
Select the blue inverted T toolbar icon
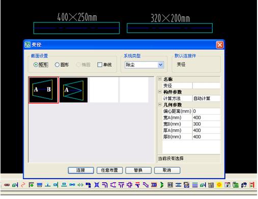coord(48,185)
